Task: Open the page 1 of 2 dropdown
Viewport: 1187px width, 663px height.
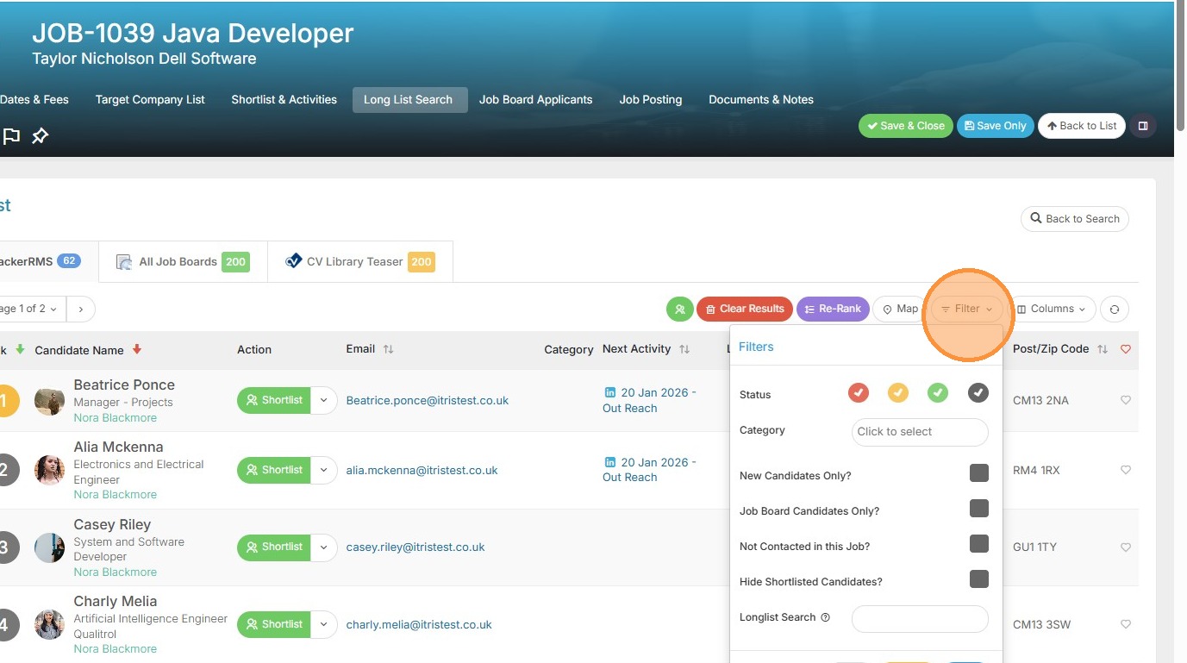Action: [31, 309]
